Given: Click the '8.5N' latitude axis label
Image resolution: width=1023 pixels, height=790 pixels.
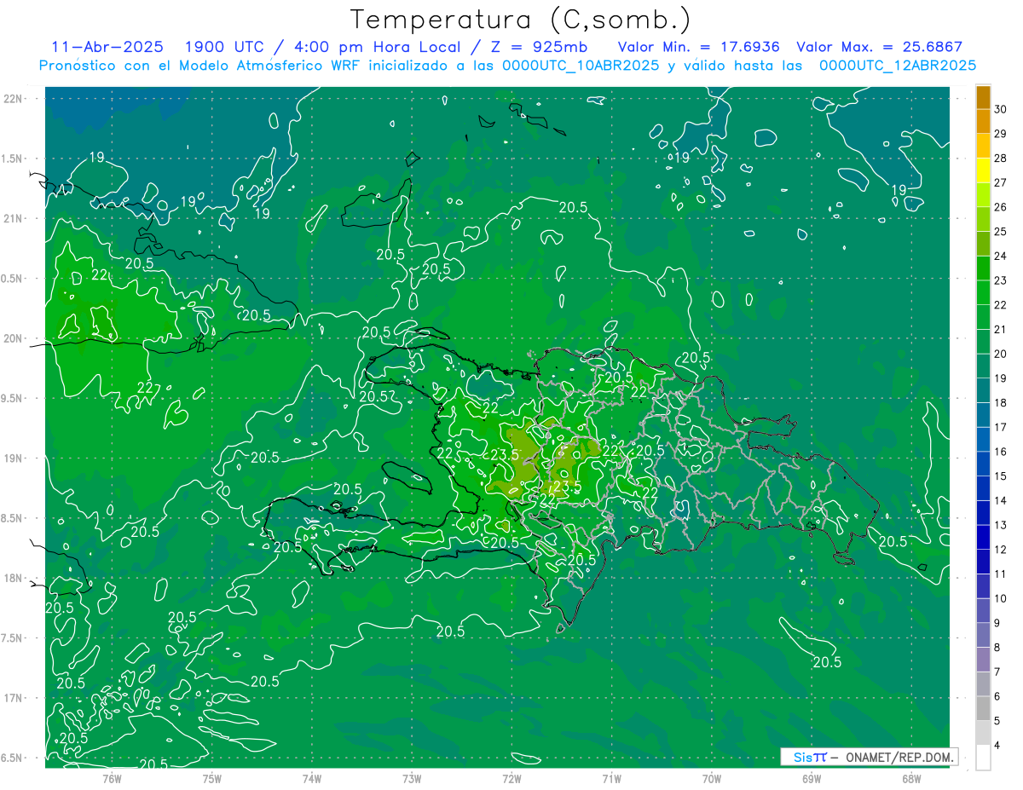Looking at the screenshot, I should click(12, 518).
